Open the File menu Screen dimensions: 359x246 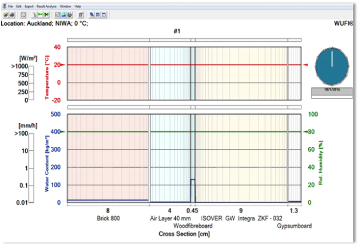10,6
